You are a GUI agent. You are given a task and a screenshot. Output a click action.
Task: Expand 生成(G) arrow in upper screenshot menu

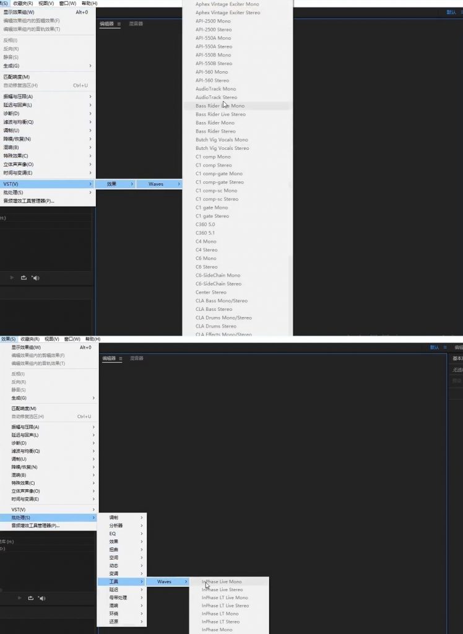pos(90,66)
